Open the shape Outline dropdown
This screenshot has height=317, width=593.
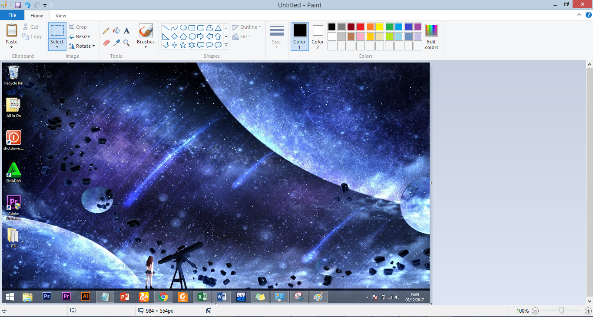tap(247, 27)
